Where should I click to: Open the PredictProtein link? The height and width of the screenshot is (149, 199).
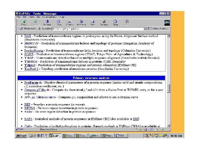pyautogui.click(x=34, y=50)
